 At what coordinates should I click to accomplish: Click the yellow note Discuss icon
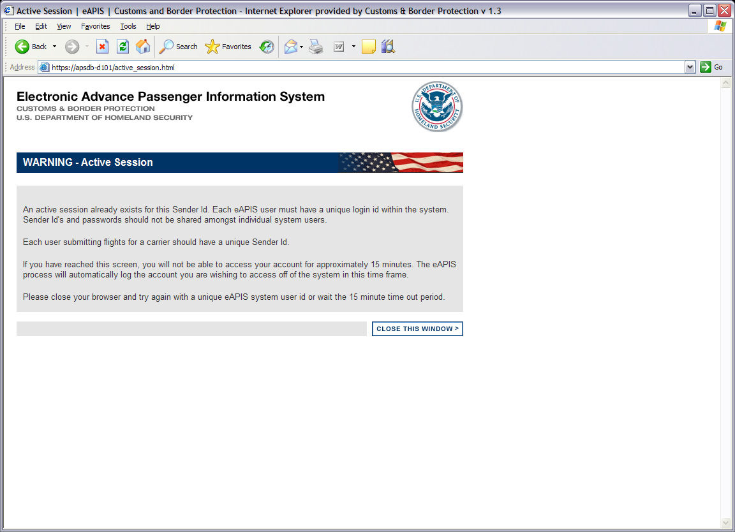point(368,47)
